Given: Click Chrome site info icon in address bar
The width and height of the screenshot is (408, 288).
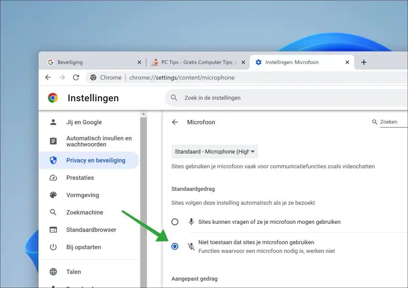Looking at the screenshot, I should click(x=93, y=77).
